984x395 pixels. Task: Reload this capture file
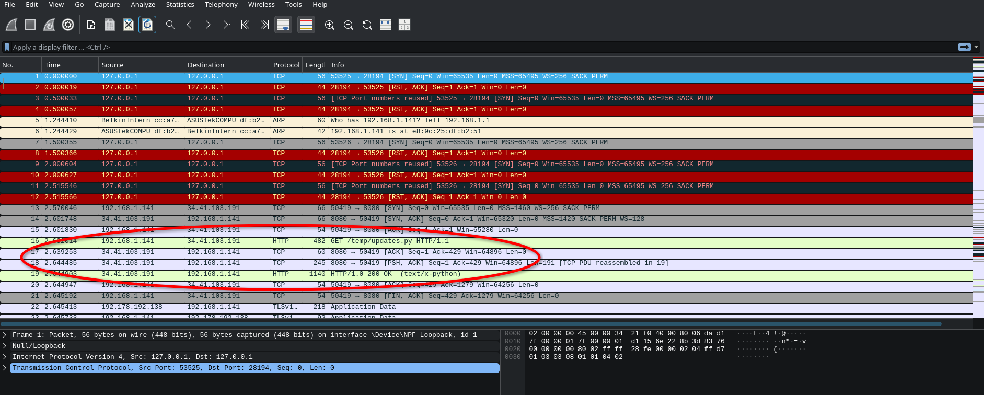(x=147, y=25)
